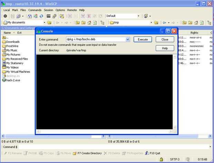Open the Mark menu
214x163 pixels.
[x=15, y=10]
